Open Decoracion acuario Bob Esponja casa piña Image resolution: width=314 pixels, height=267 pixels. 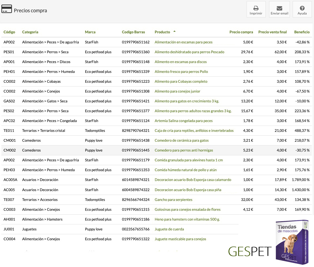(188, 190)
